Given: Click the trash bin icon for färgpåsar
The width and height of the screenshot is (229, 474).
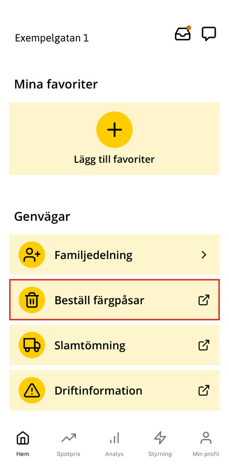Looking at the screenshot, I should pyautogui.click(x=32, y=300).
